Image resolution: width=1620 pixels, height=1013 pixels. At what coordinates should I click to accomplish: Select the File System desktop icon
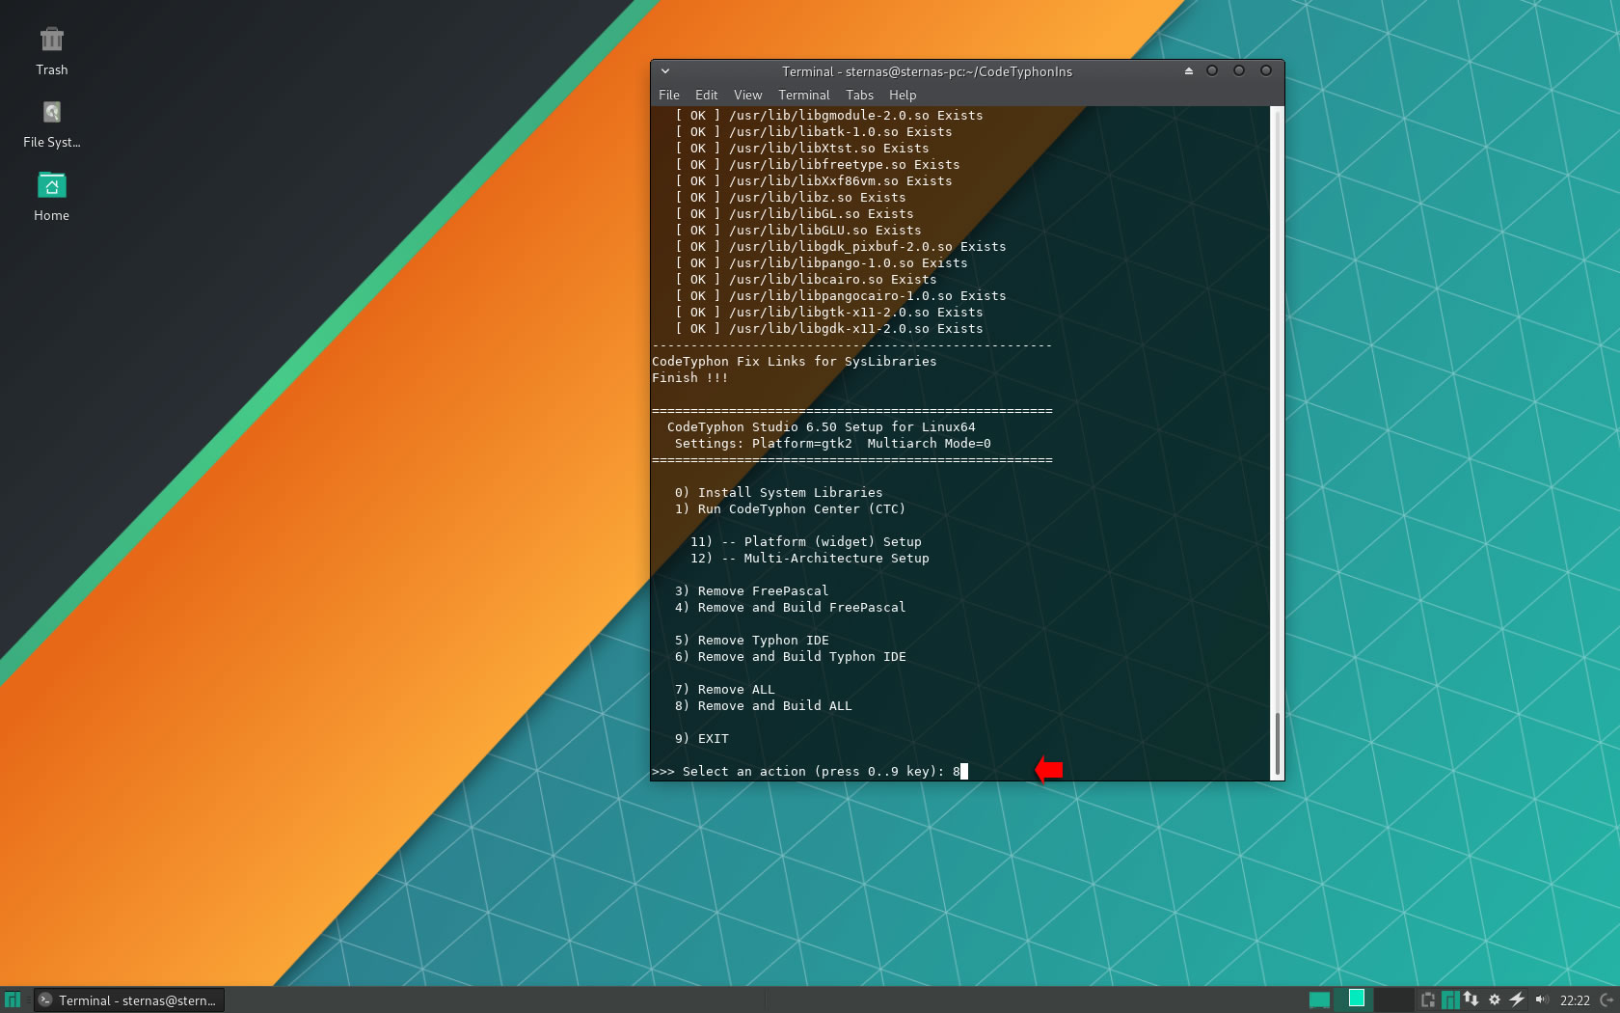click(x=51, y=123)
